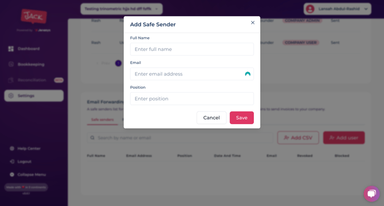The image size is (384, 206).
Task: Focus the Enter email address field
Action: click(x=192, y=74)
